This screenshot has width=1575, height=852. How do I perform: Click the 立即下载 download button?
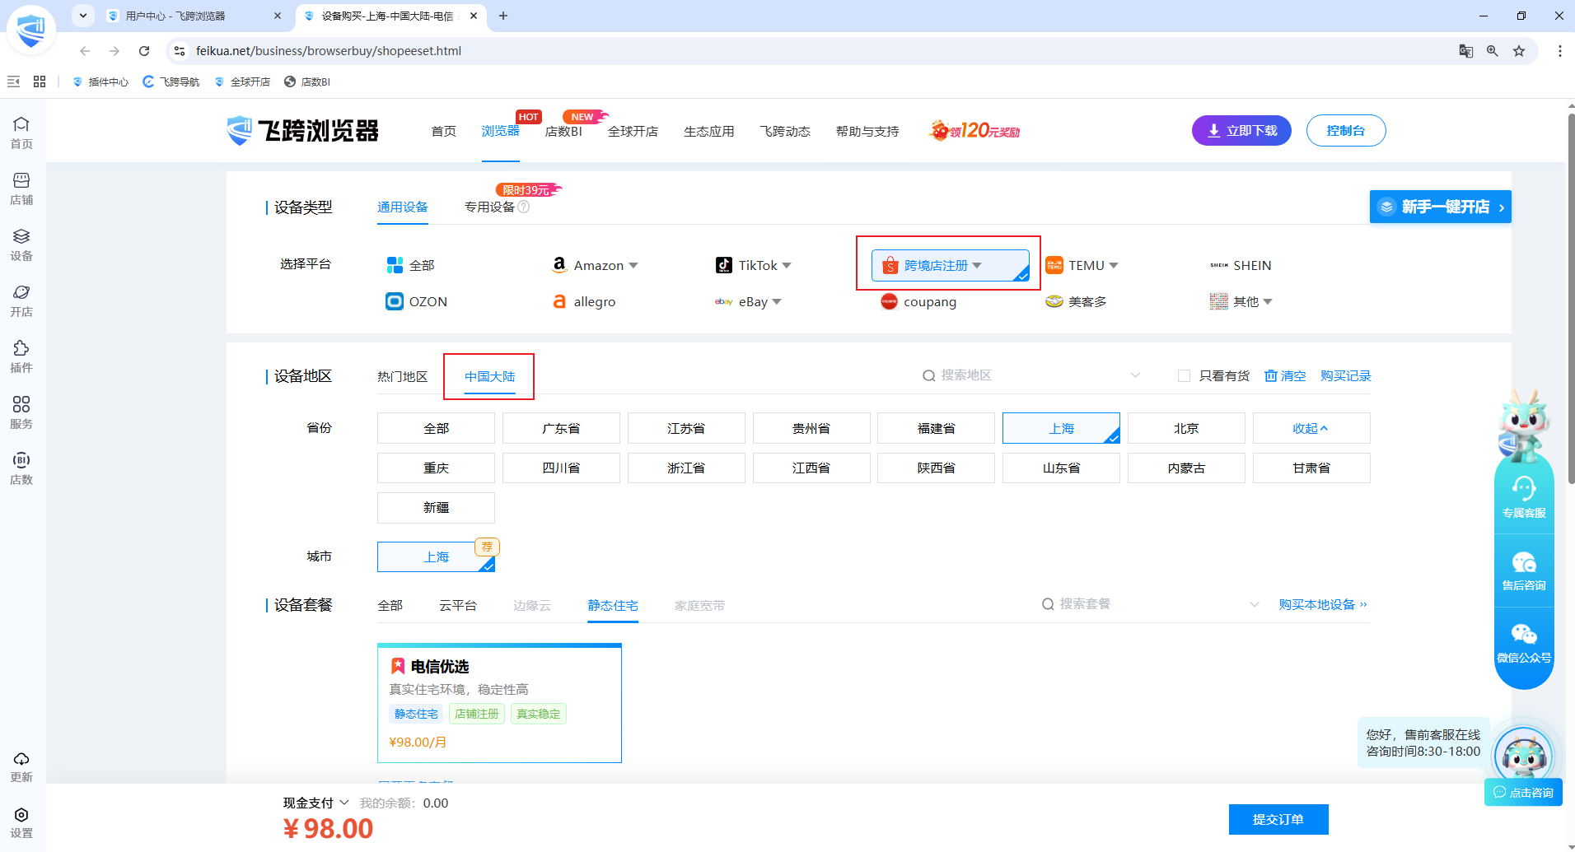(x=1241, y=130)
